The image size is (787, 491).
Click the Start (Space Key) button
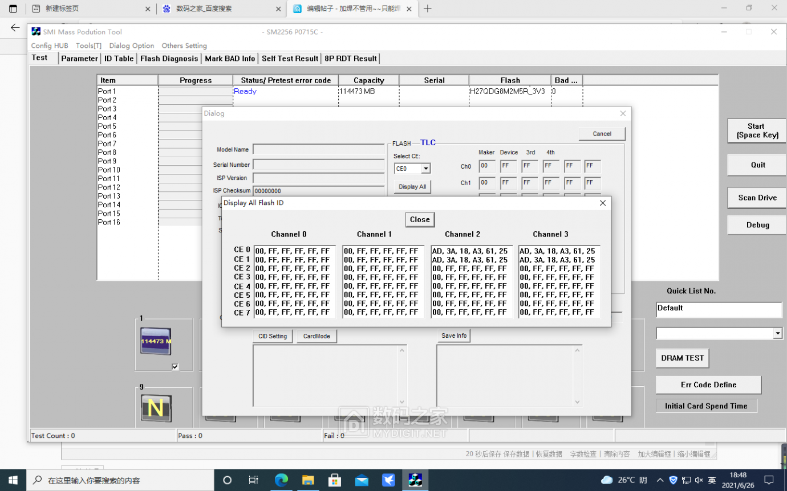[756, 130]
